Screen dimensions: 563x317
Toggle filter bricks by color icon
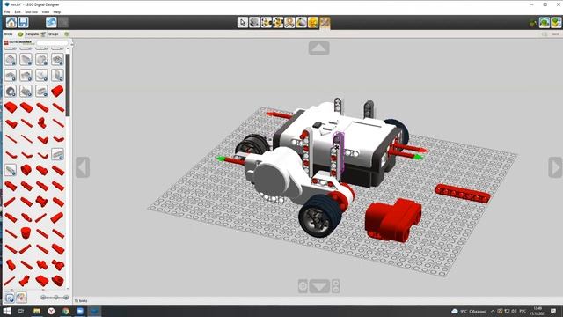click(x=21, y=298)
